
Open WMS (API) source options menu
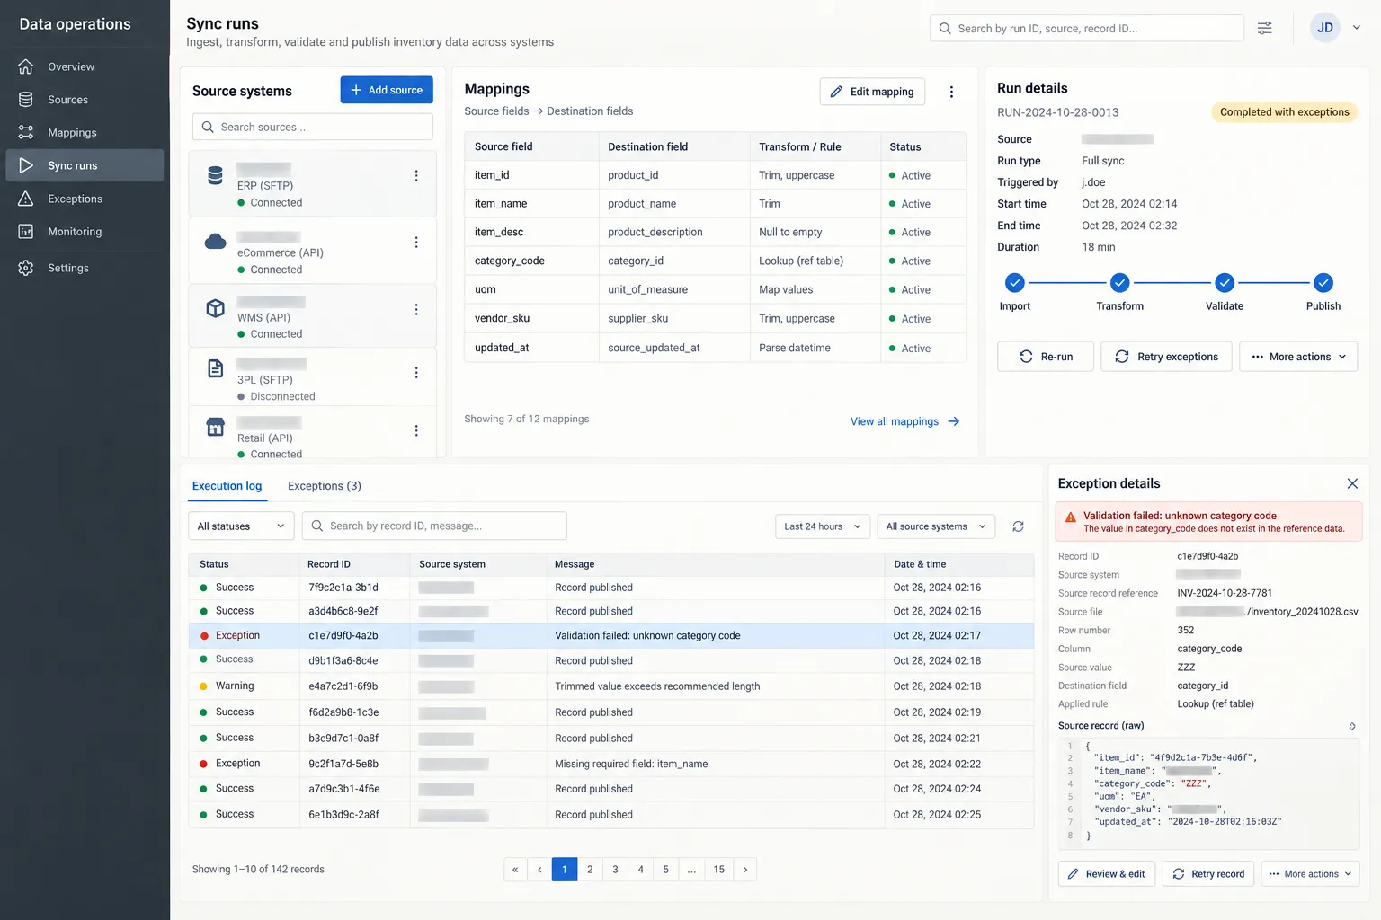point(416,309)
